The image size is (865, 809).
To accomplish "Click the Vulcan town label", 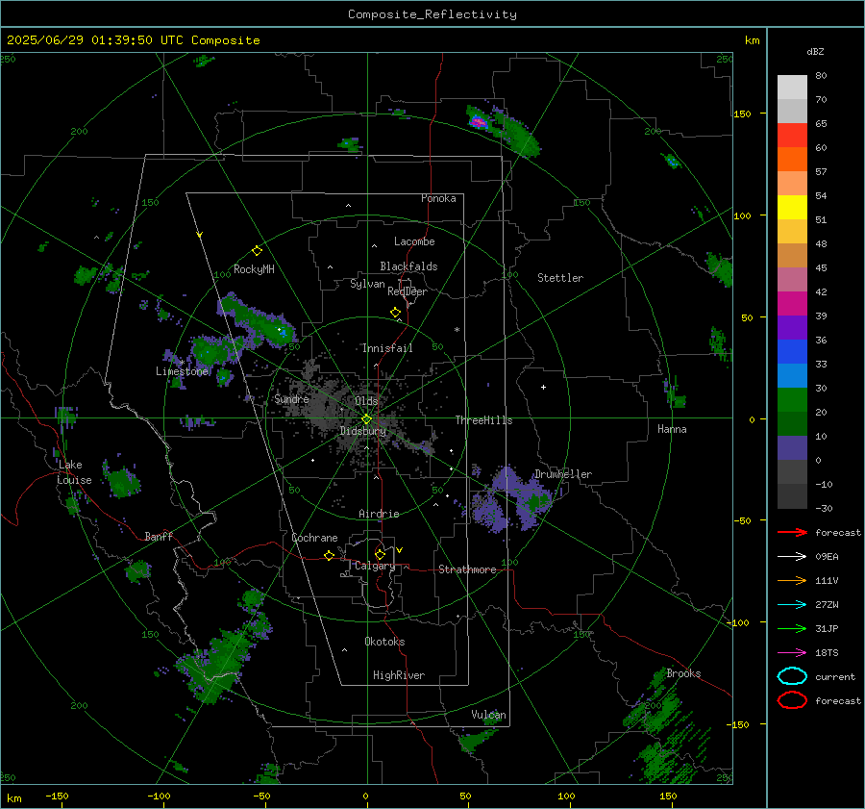I will pyautogui.click(x=489, y=715).
